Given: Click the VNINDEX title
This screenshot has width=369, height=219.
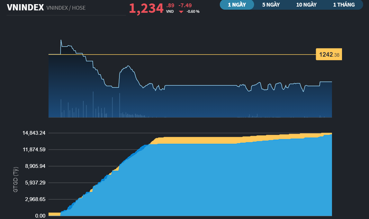Looking at the screenshot, I should click(x=25, y=8).
